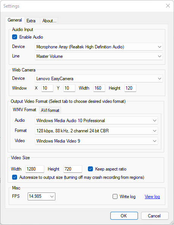Viewport: 174px width, 225px height.
Task: Click the Video Size Width field
Action: point(35,169)
